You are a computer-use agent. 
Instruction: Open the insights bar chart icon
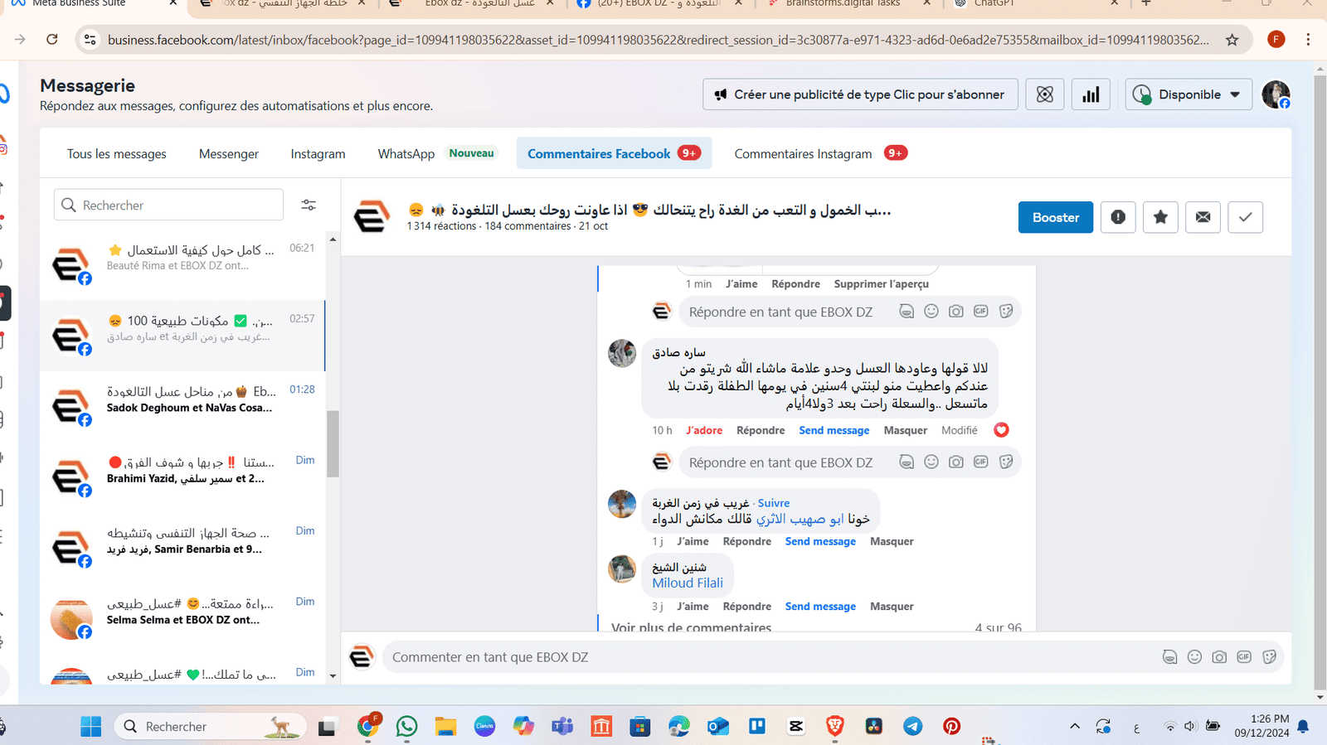pyautogui.click(x=1091, y=94)
